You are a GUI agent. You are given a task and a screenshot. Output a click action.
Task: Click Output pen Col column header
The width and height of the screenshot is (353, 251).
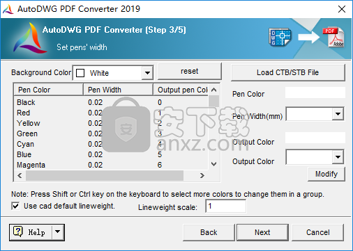pyautogui.click(x=181, y=90)
